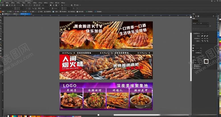The image size is (221, 117).
Task: Click the calligraphy nib shape preview
Action: [206, 61]
